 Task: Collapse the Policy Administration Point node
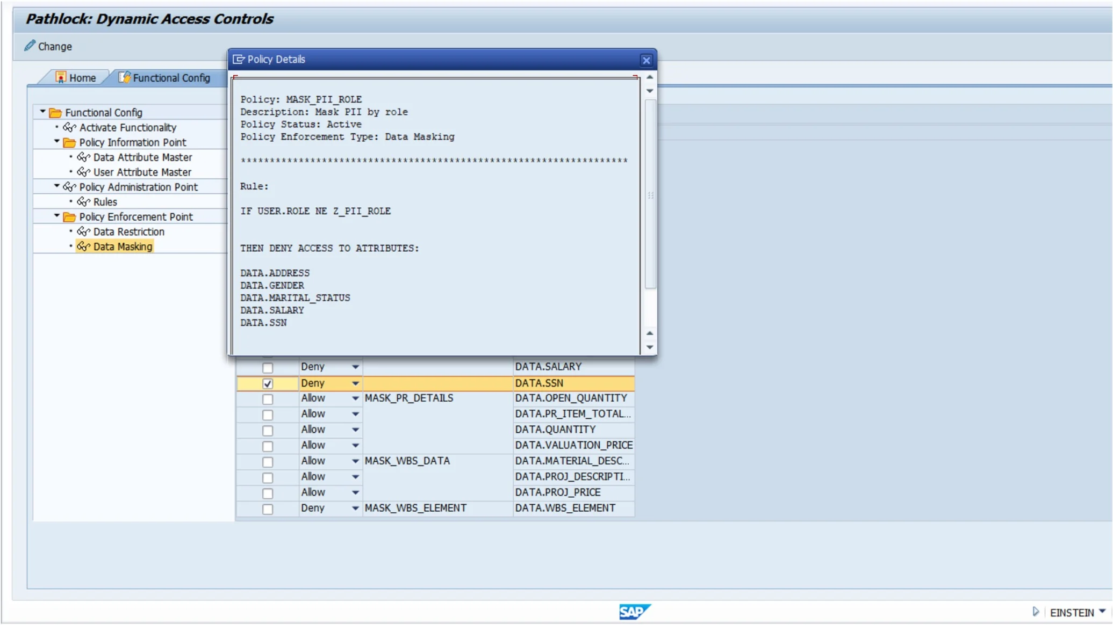pos(56,186)
